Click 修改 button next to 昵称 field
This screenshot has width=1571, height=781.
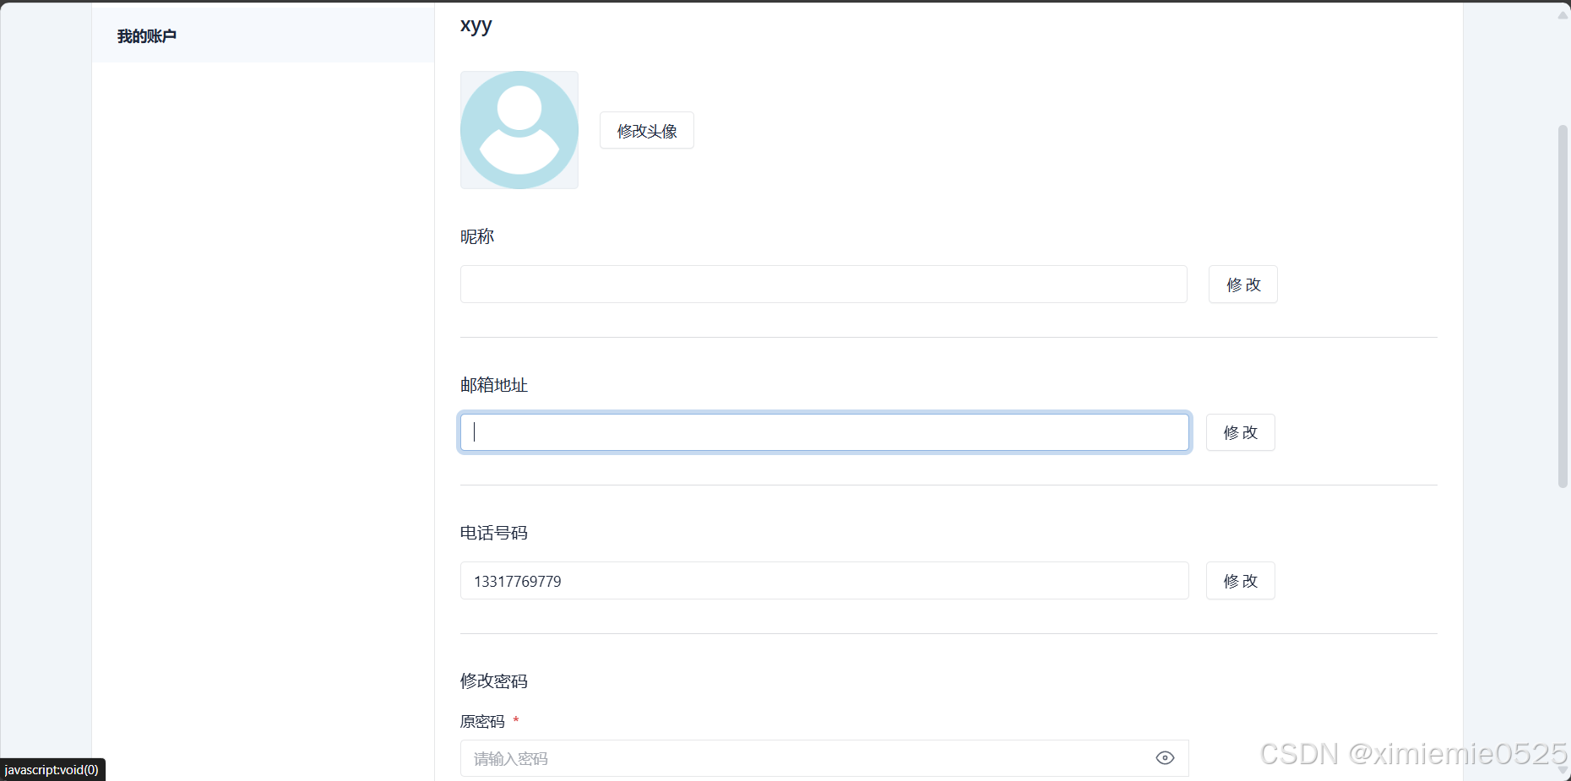(x=1243, y=285)
